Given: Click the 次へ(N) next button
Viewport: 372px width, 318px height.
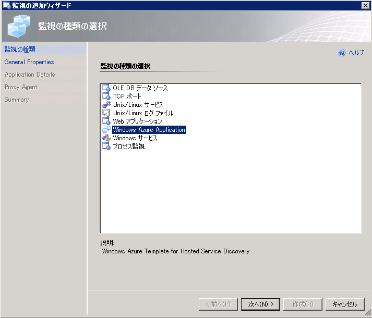Looking at the screenshot, I should pos(260,304).
